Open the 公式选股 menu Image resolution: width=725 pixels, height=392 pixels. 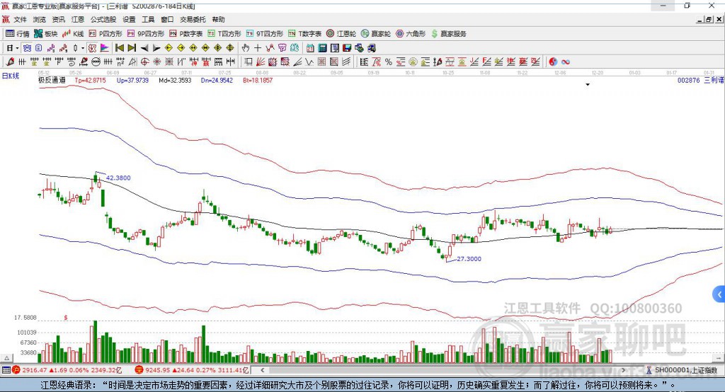pos(103,19)
